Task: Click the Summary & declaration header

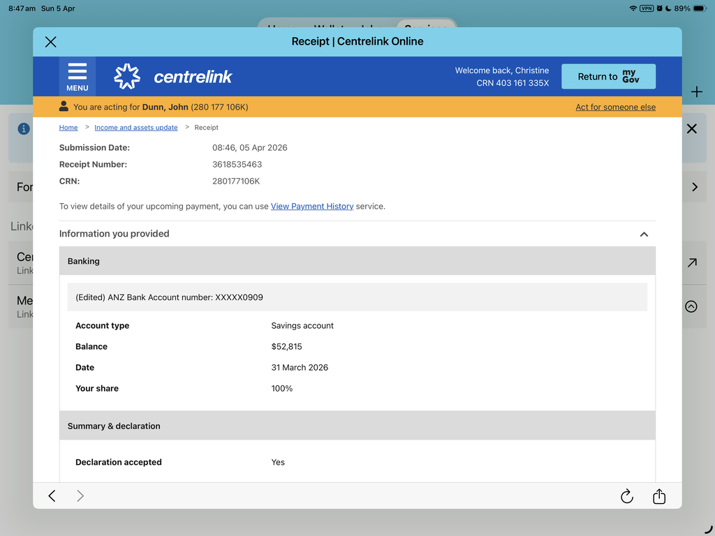Action: pyautogui.click(x=357, y=426)
